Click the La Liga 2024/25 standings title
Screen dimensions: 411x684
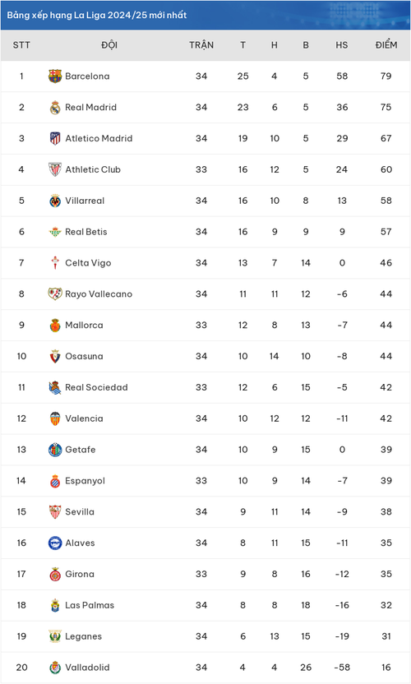click(x=97, y=15)
